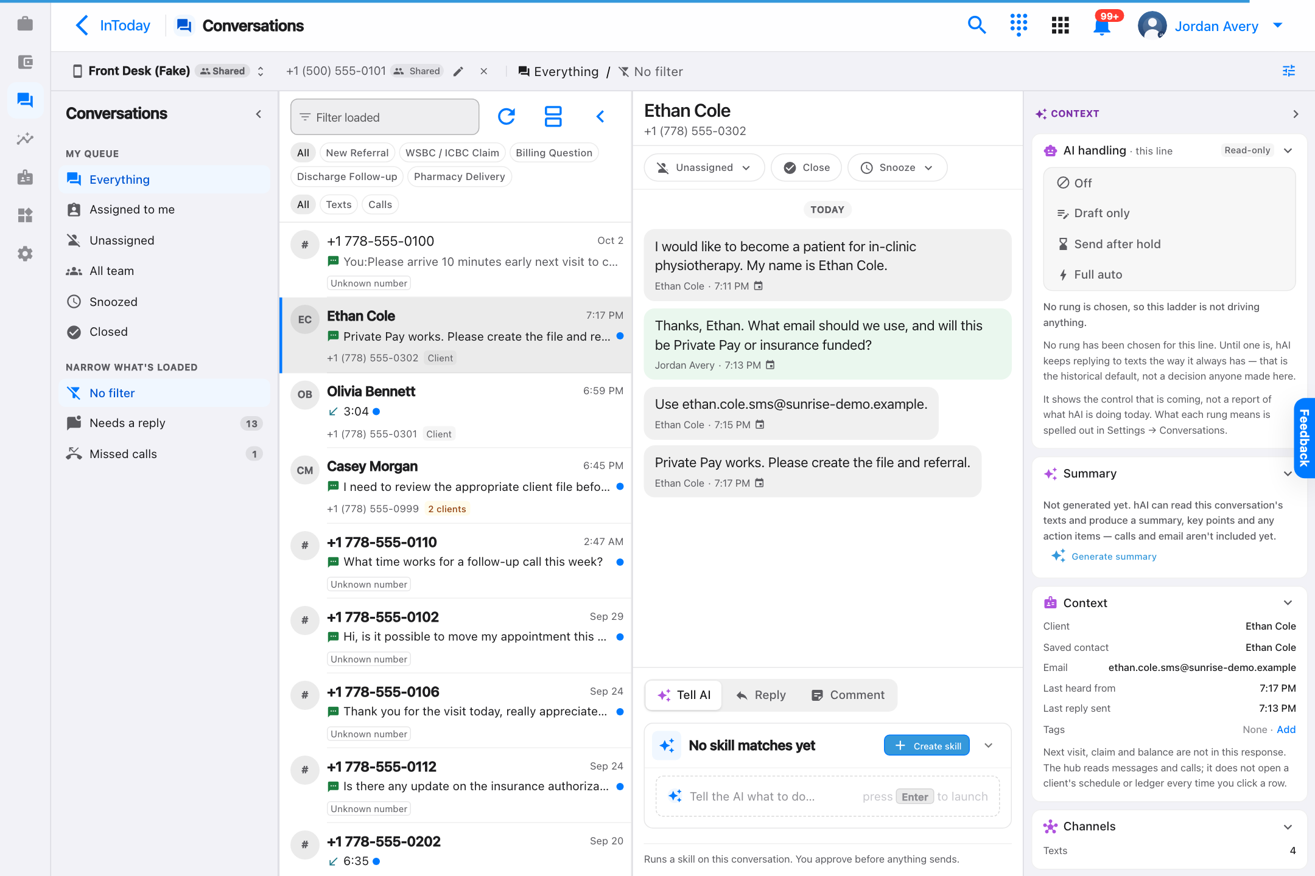Collapse the Conversations queue panel
The width and height of the screenshot is (1315, 876).
coord(259,114)
